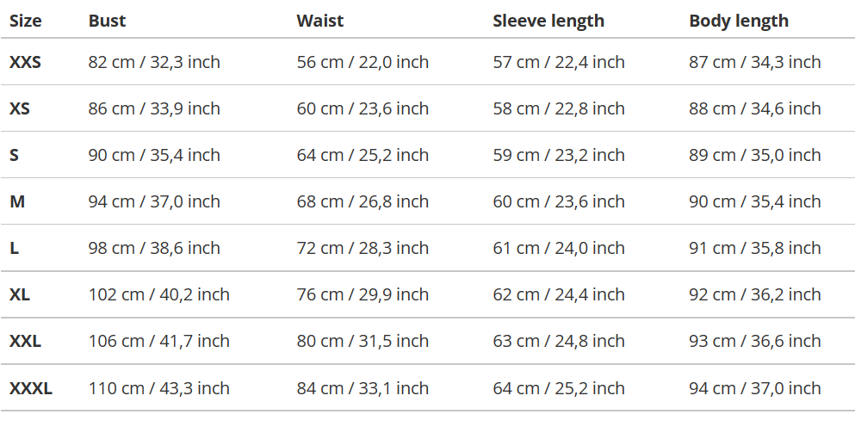Click the 82 cm bust measurement cell

pyautogui.click(x=154, y=62)
